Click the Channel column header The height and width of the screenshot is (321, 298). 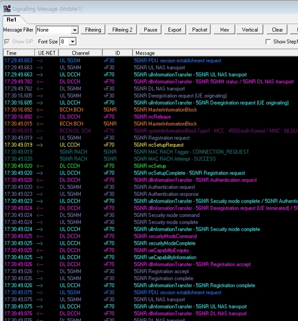(x=81, y=53)
